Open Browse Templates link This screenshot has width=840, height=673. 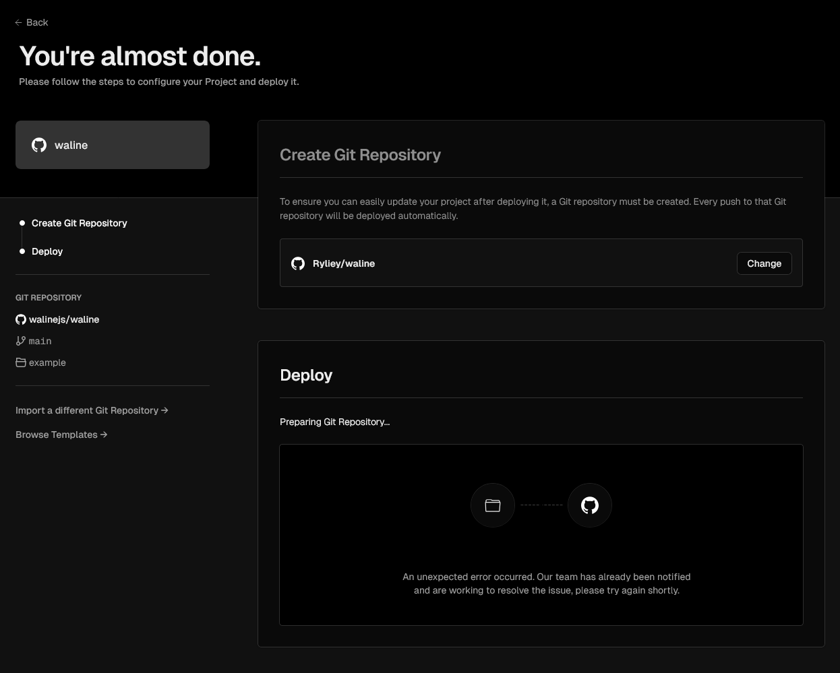[x=57, y=435]
